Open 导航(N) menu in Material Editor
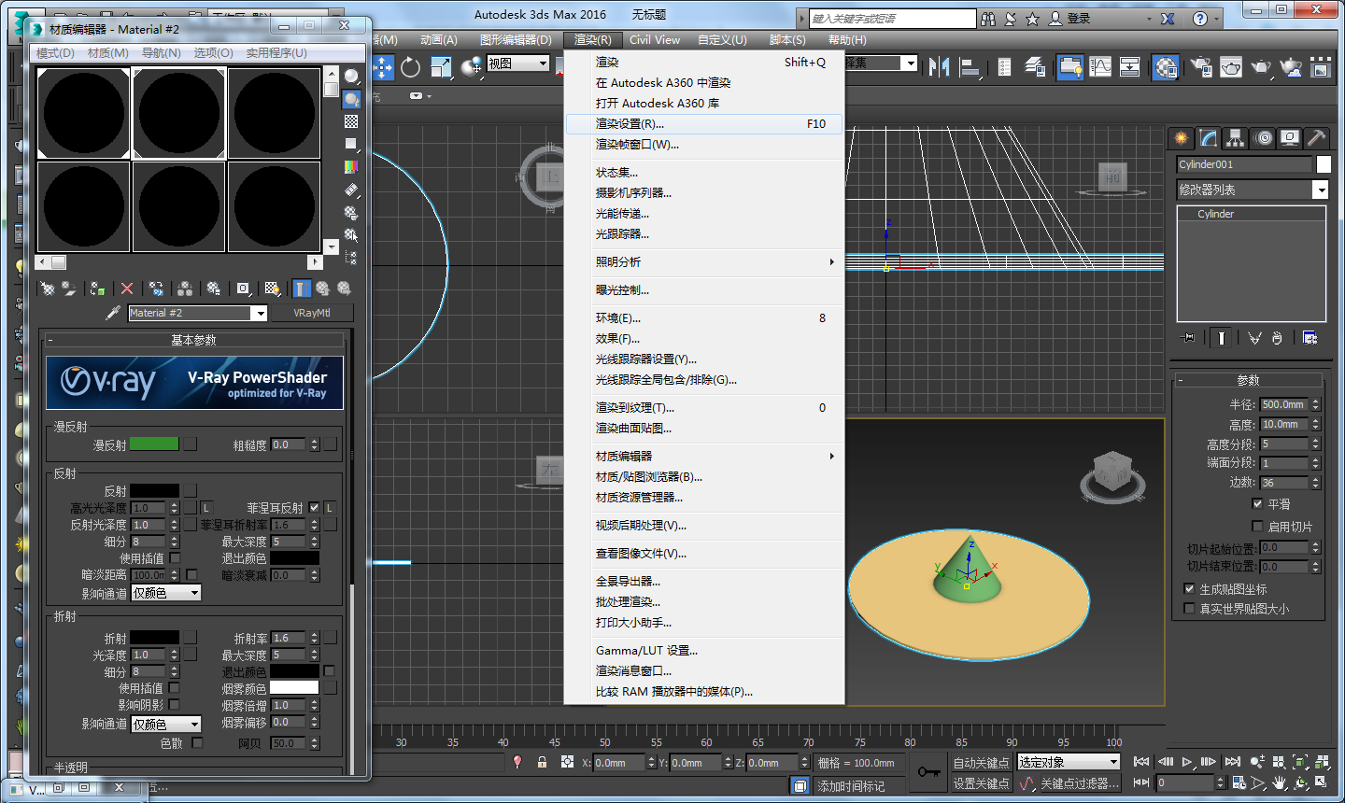Screen dimensions: 1345x803 (x=161, y=52)
